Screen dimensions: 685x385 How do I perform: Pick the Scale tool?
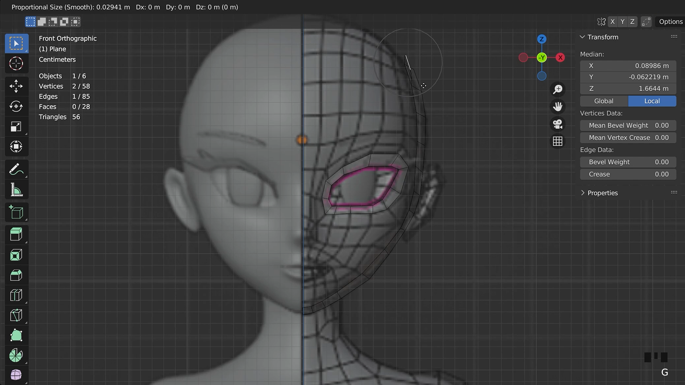16,127
